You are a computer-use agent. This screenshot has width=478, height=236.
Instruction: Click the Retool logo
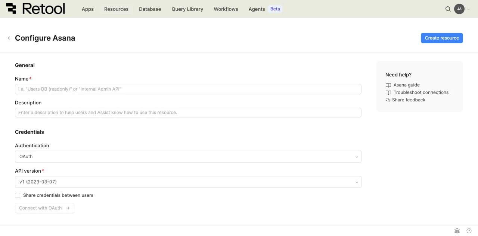click(x=35, y=9)
